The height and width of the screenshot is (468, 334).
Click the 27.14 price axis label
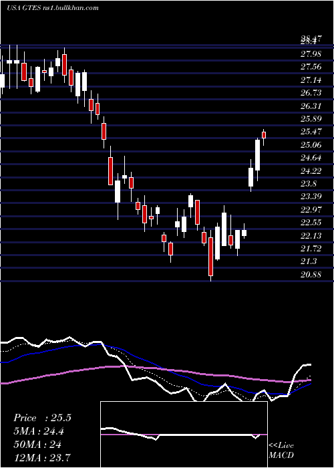311,80
